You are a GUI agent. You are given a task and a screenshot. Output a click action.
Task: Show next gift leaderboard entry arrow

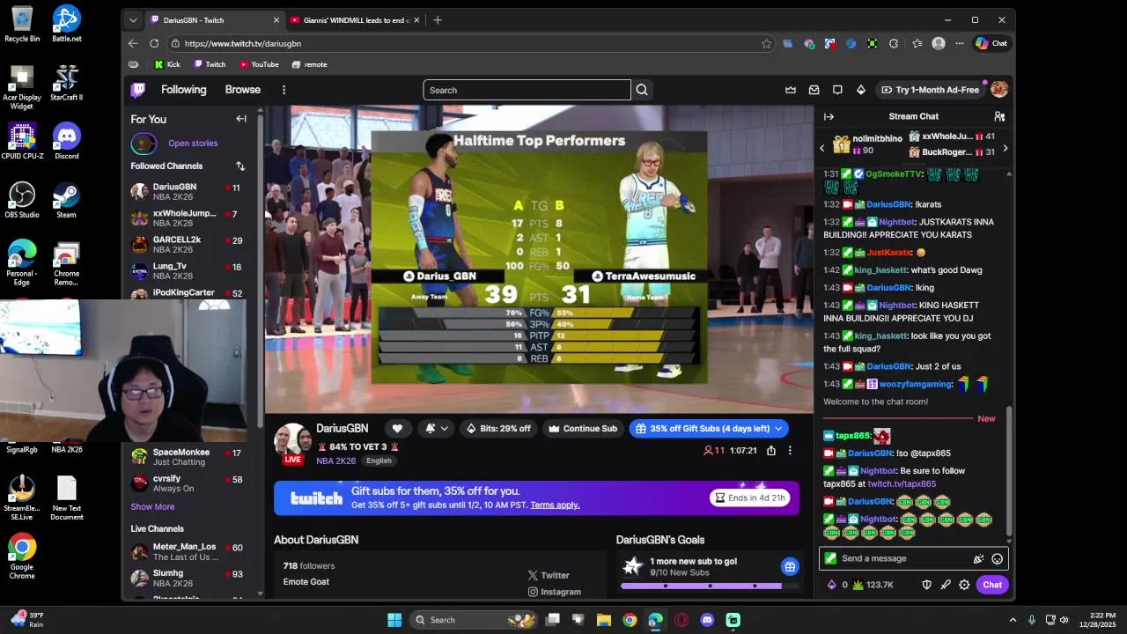[1005, 148]
